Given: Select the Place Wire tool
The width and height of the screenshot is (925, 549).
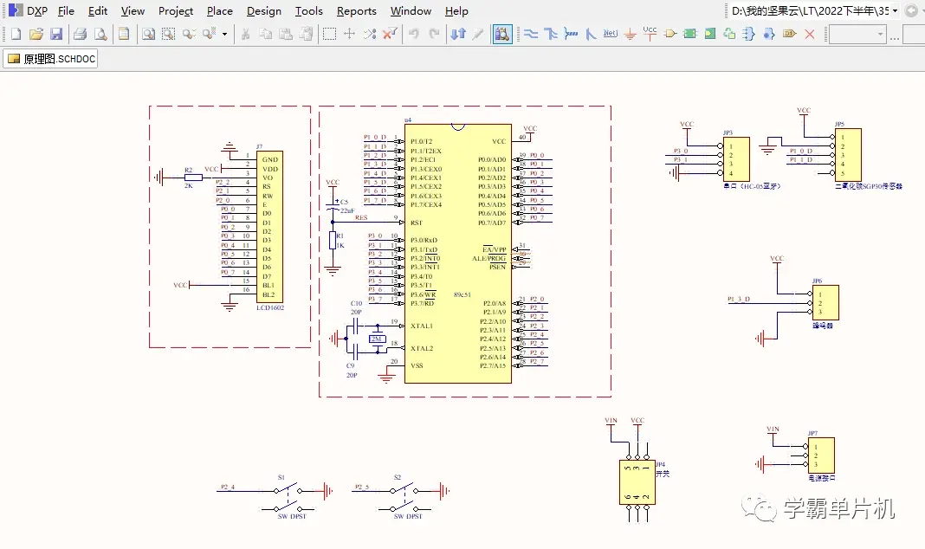Looking at the screenshot, I should pyautogui.click(x=531, y=34).
